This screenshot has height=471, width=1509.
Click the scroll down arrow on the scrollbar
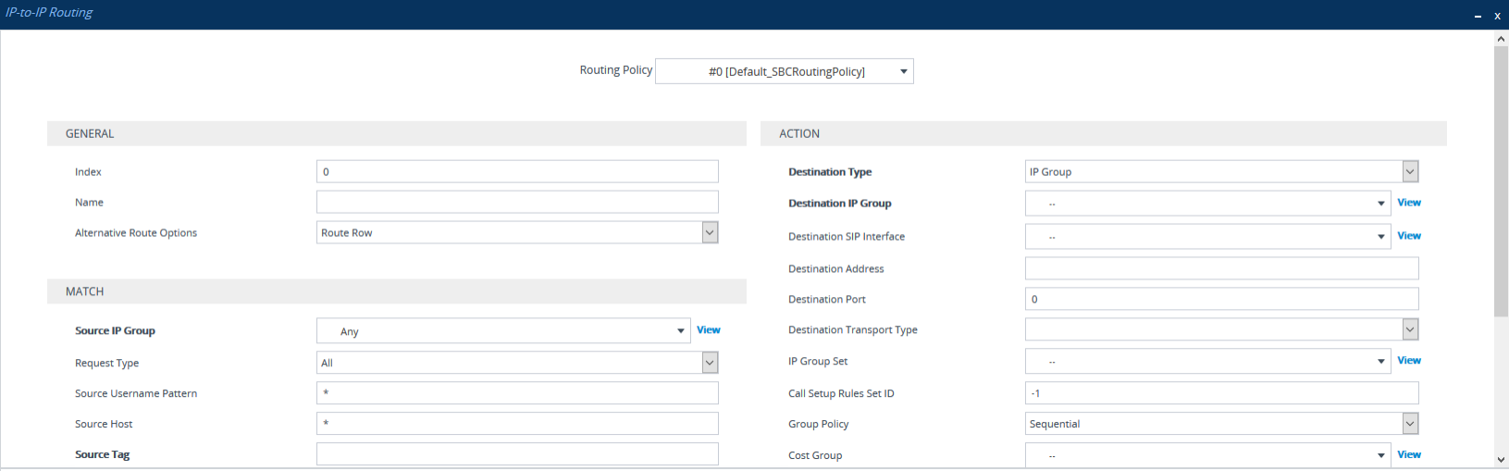[1501, 459]
